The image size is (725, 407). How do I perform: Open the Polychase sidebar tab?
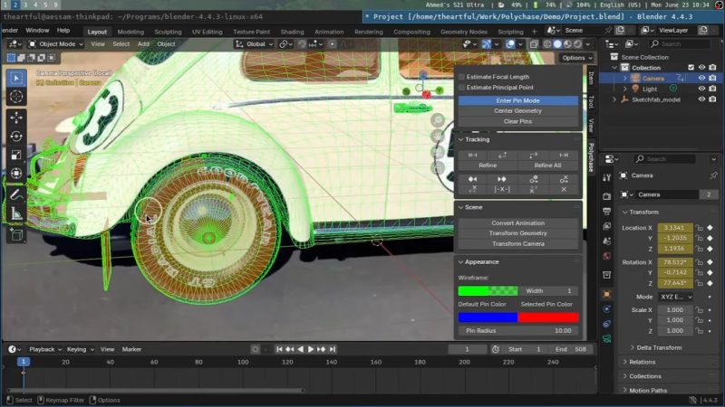[x=591, y=156]
